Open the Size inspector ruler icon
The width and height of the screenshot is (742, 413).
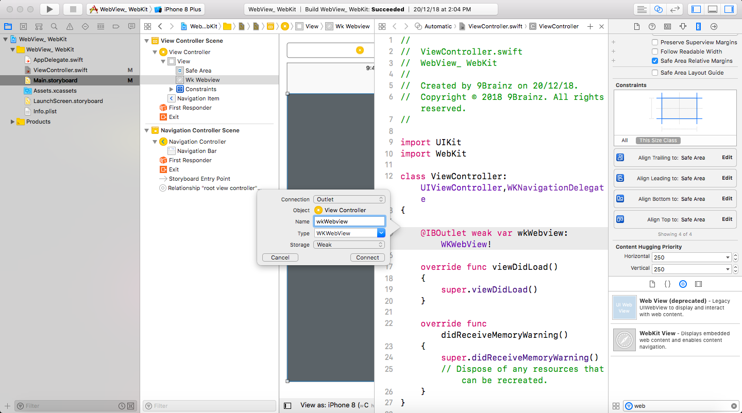[x=698, y=26]
